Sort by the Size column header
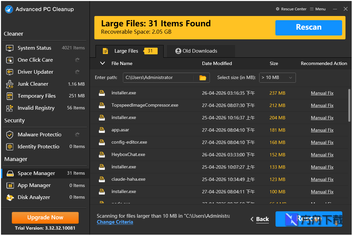This screenshot has width=353, height=236. [274, 64]
